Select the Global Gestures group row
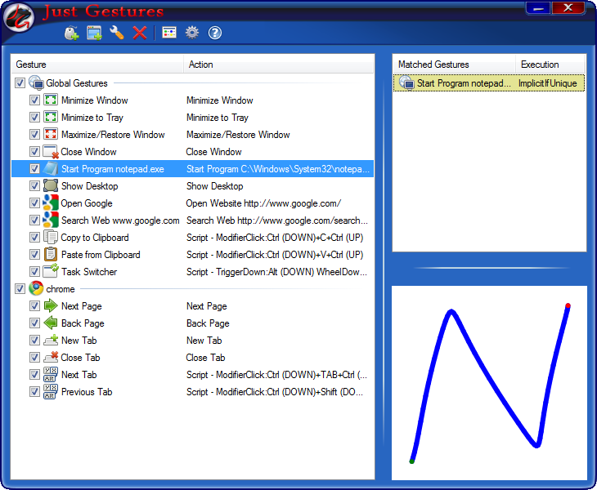Image resolution: width=597 pixels, height=490 pixels. coord(192,82)
